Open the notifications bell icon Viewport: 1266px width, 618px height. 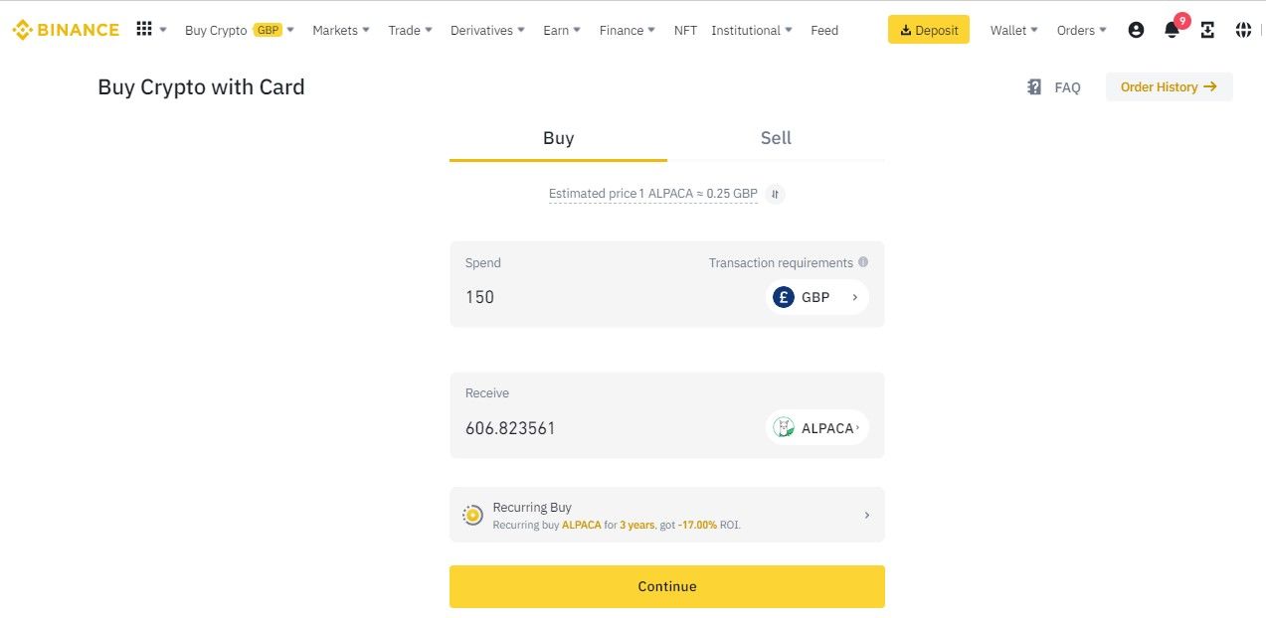point(1172,30)
